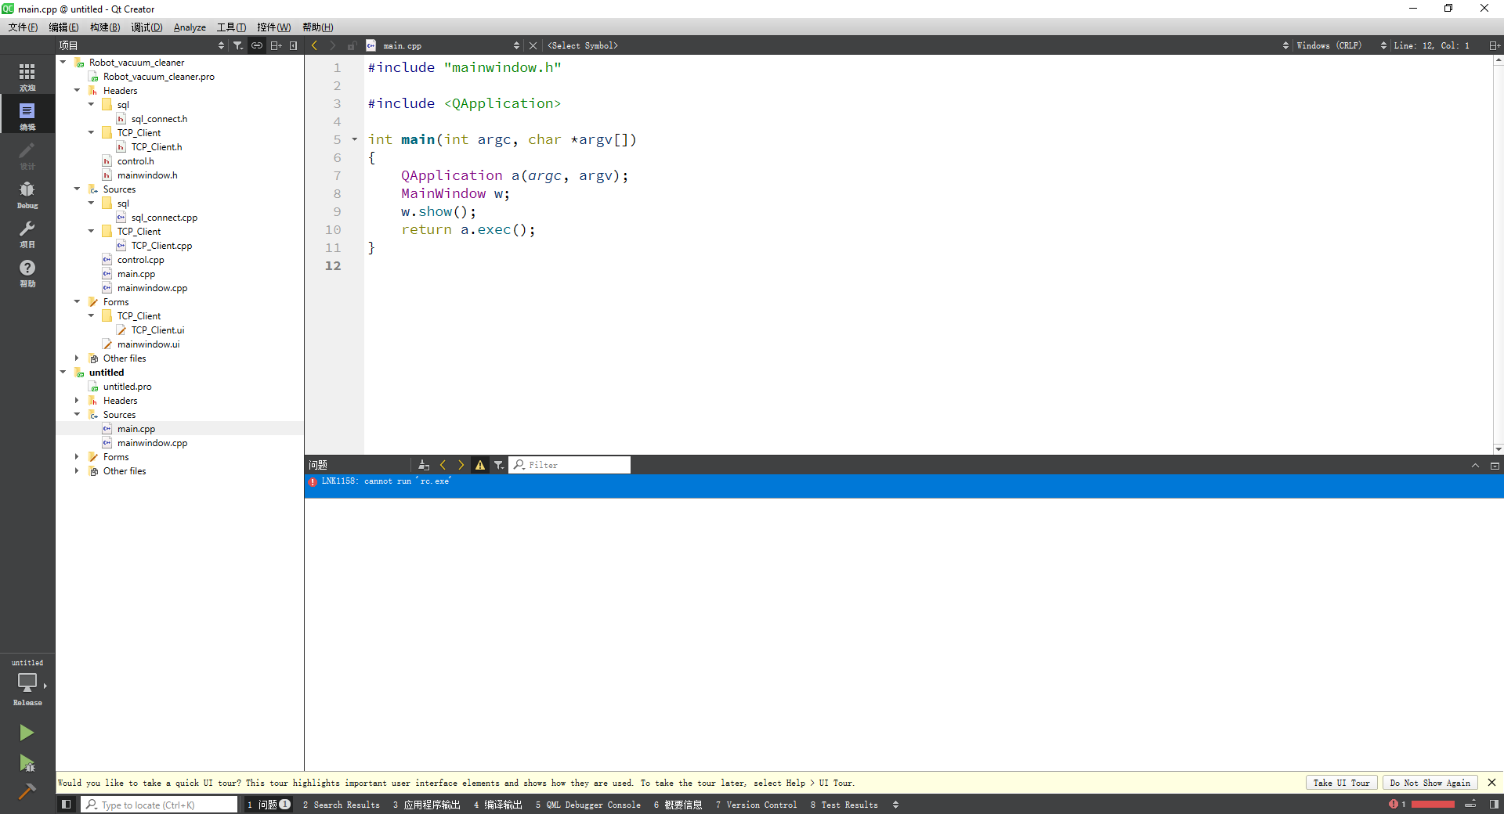Expand the untitled project Headers folder

tap(77, 401)
